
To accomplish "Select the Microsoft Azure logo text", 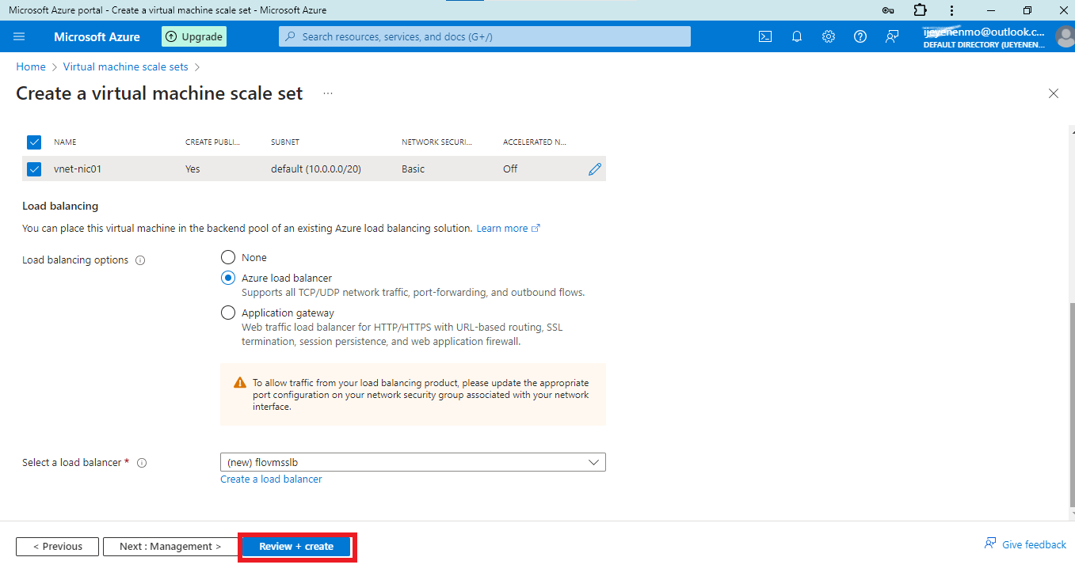I will coord(97,37).
